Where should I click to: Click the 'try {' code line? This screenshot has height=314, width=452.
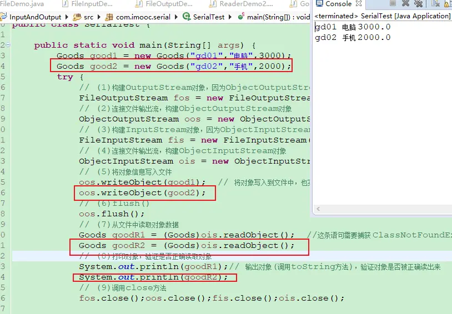pyautogui.click(x=70, y=77)
